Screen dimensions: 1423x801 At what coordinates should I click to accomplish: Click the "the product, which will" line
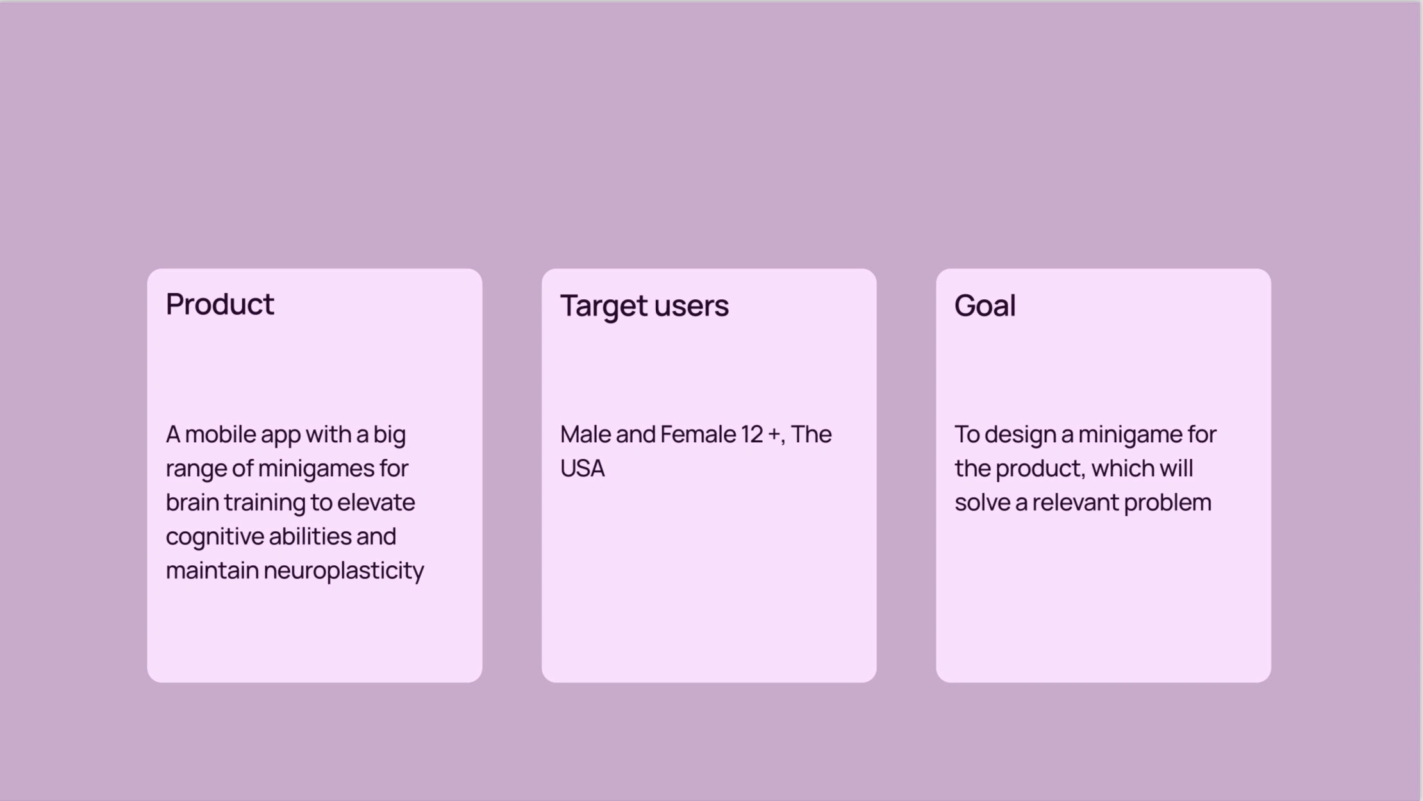1073,468
